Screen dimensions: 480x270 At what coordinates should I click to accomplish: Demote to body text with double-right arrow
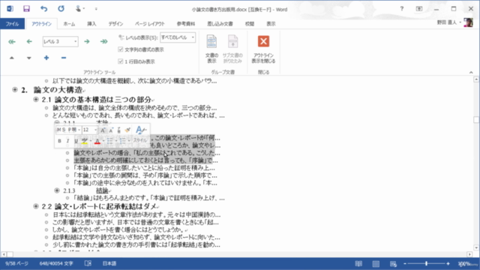(x=103, y=42)
